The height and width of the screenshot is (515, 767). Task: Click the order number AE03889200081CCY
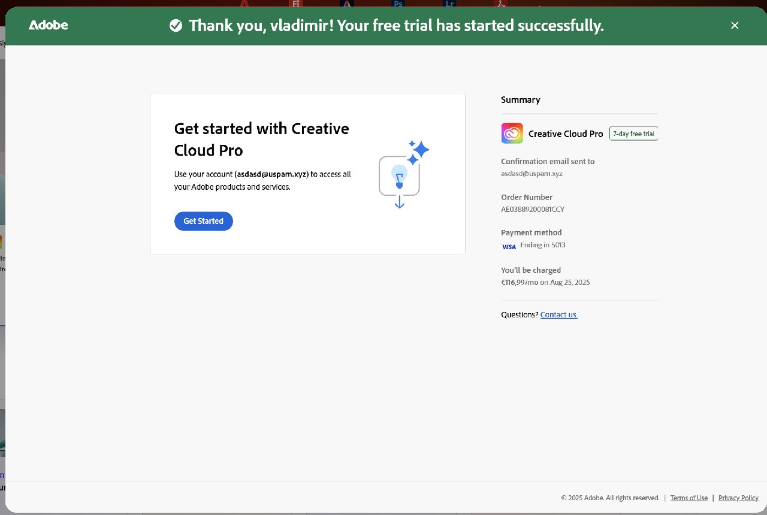533,210
